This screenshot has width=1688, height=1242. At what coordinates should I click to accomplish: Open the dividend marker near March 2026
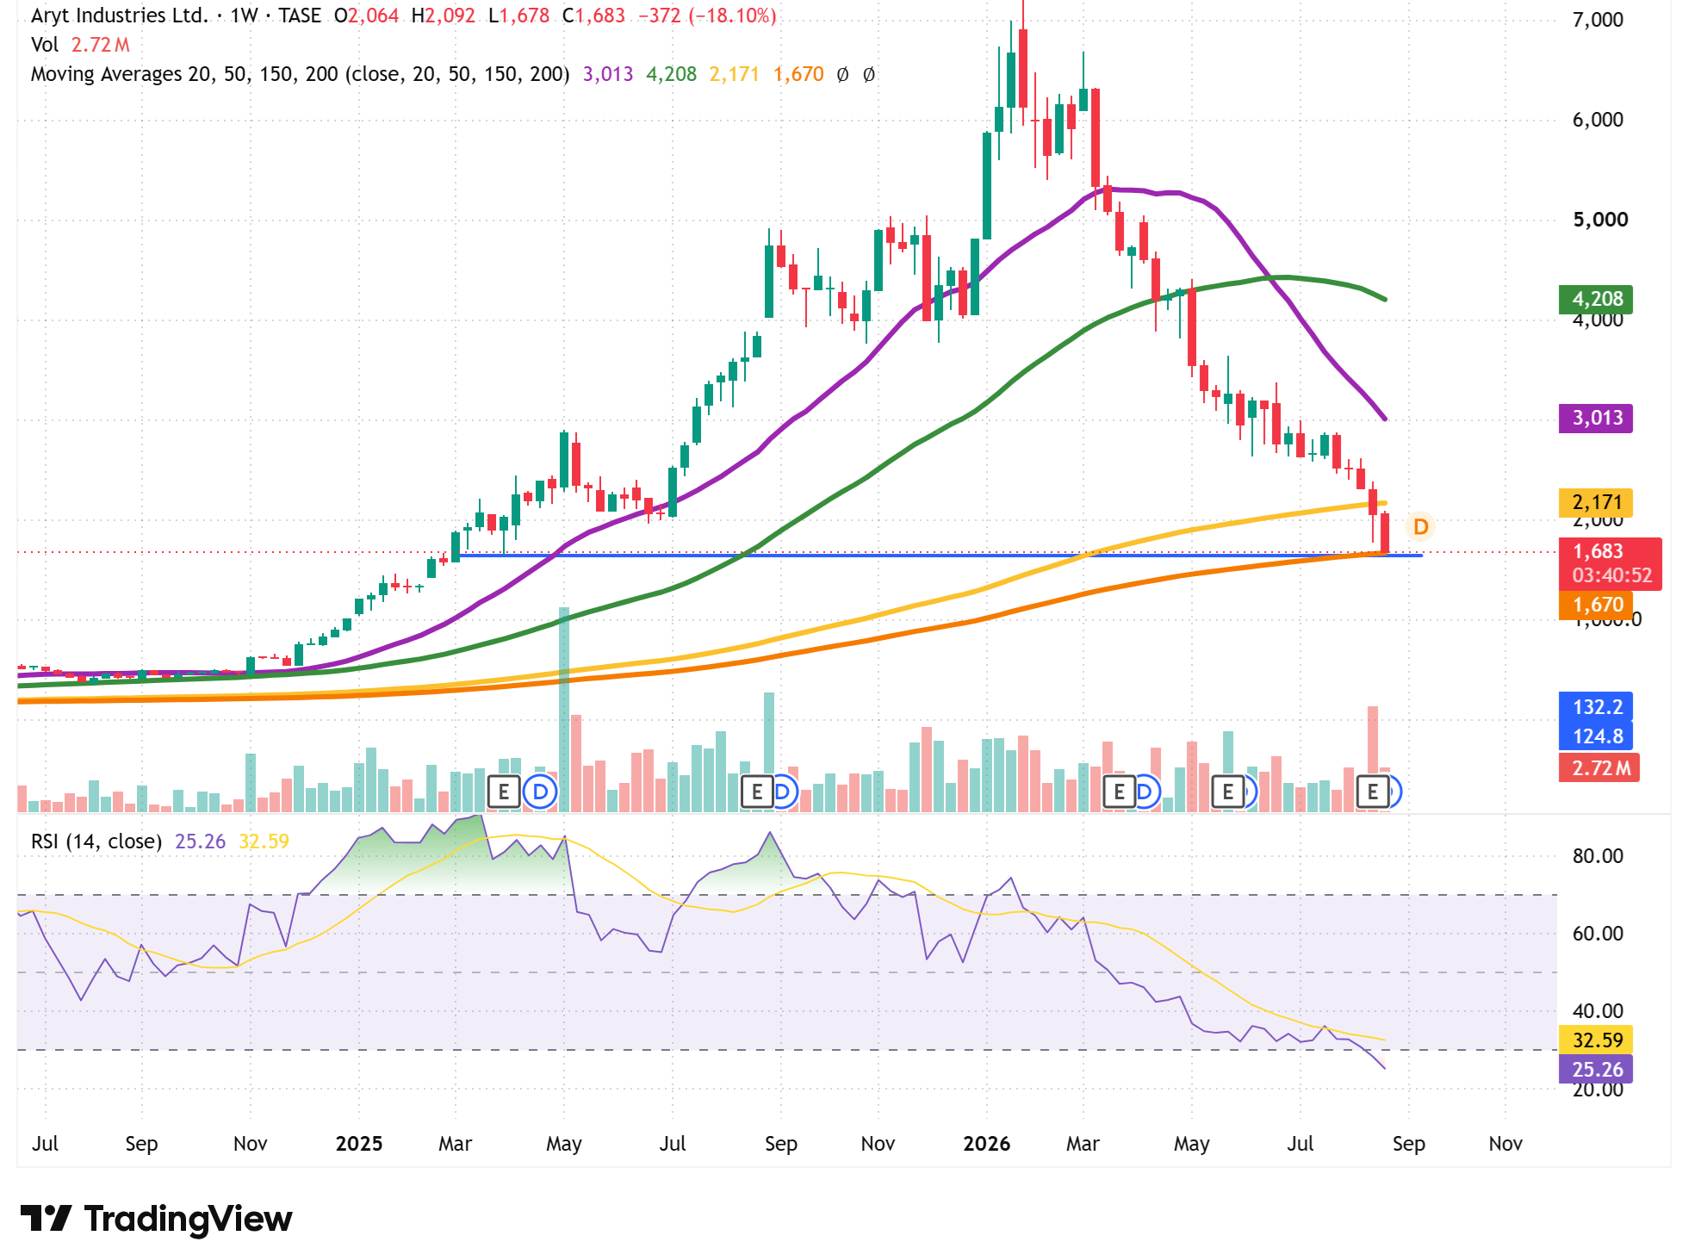(1147, 791)
